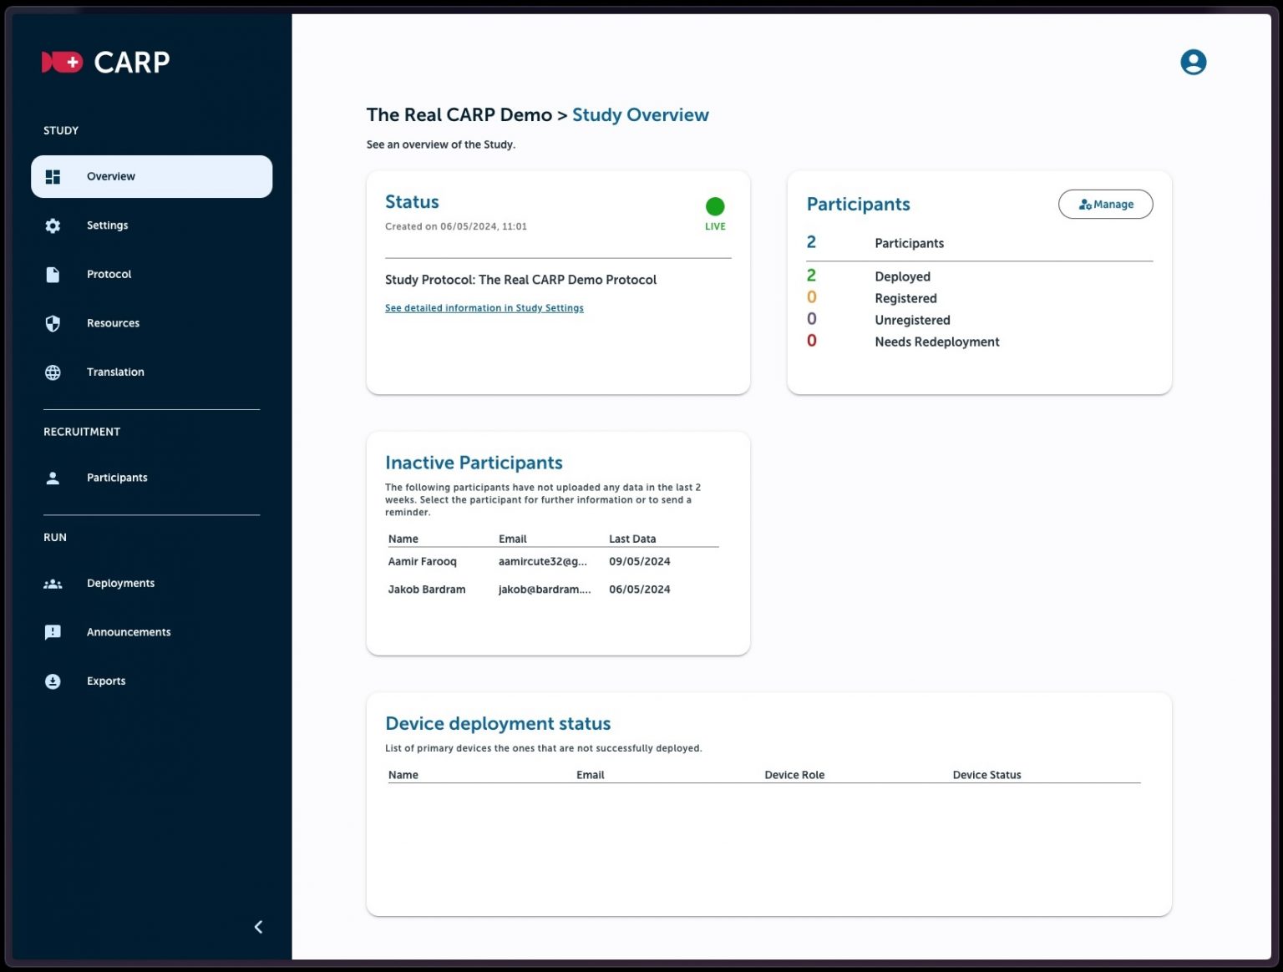Screen dimensions: 1283x972
Task: Click the CARP fish logo icon
Action: tap(63, 62)
